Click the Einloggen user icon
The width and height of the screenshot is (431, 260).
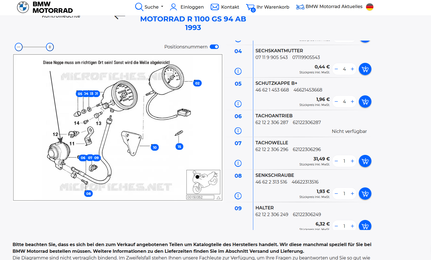tap(173, 7)
